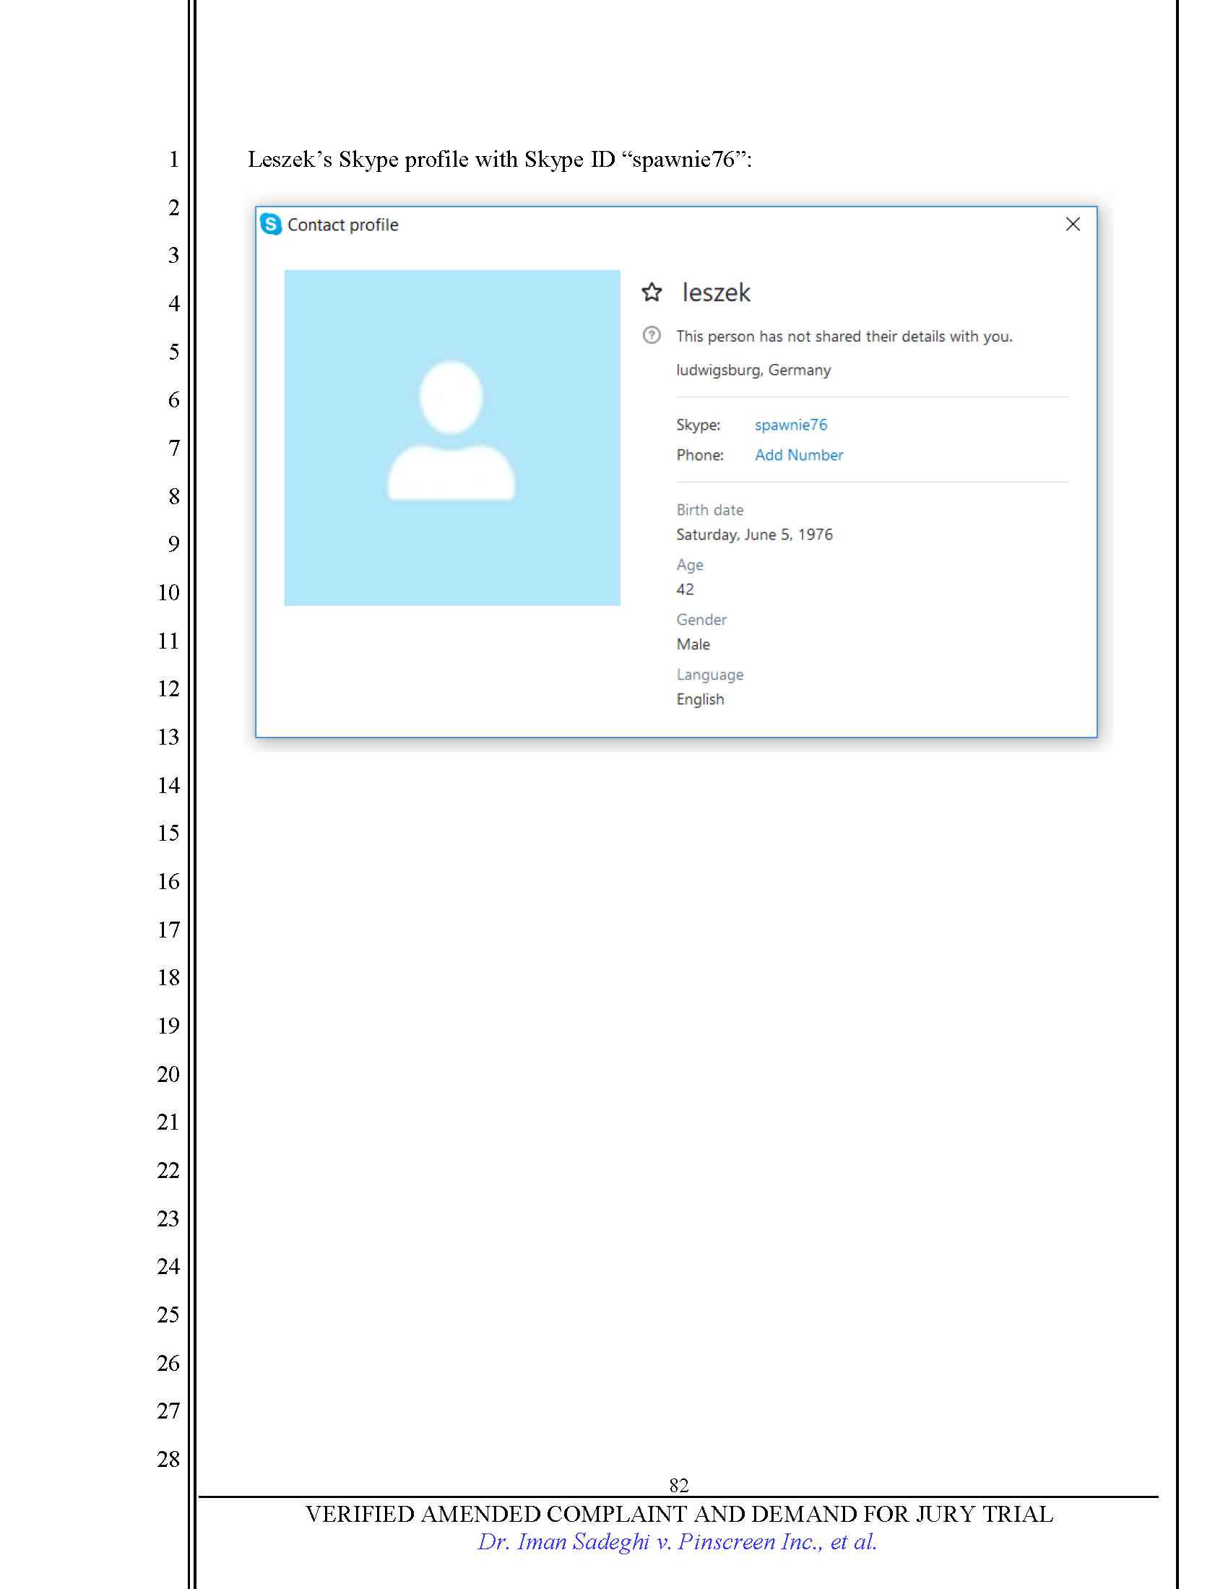Select the contact name leszek

[716, 293]
